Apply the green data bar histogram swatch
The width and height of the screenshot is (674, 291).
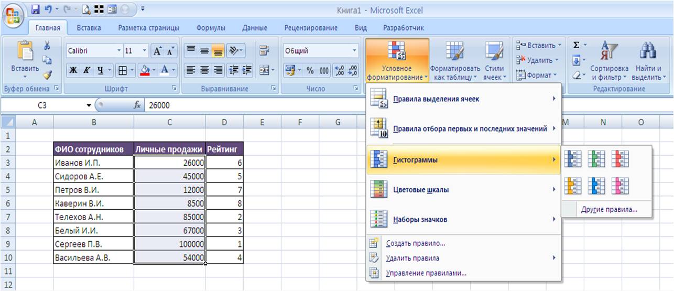[x=596, y=159]
